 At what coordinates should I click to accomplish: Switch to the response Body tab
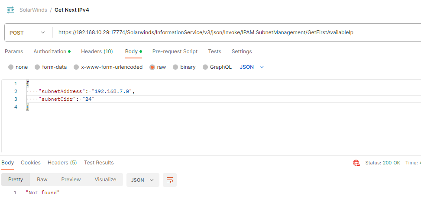[x=7, y=163]
